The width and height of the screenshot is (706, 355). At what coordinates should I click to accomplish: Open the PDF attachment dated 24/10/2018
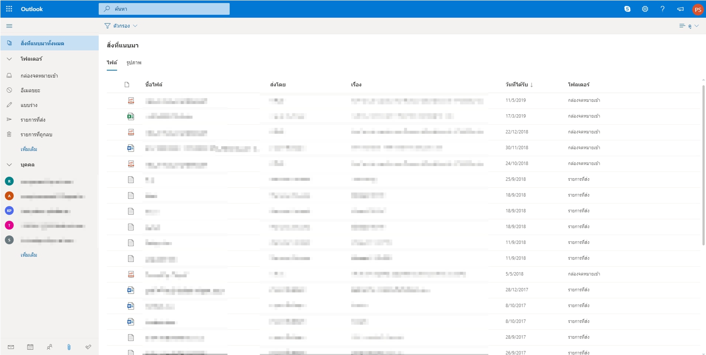131,164
